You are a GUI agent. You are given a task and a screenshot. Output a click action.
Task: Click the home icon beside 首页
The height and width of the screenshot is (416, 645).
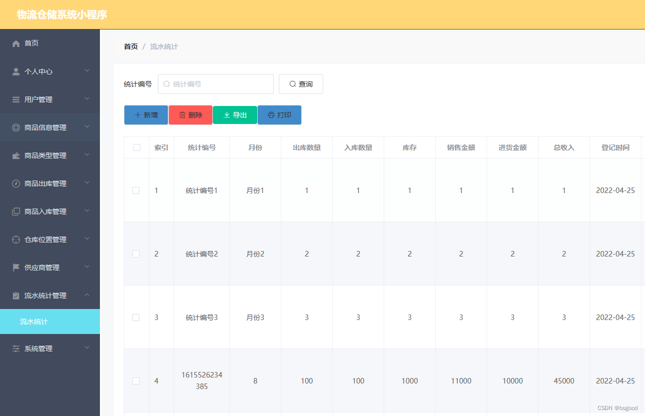16,43
